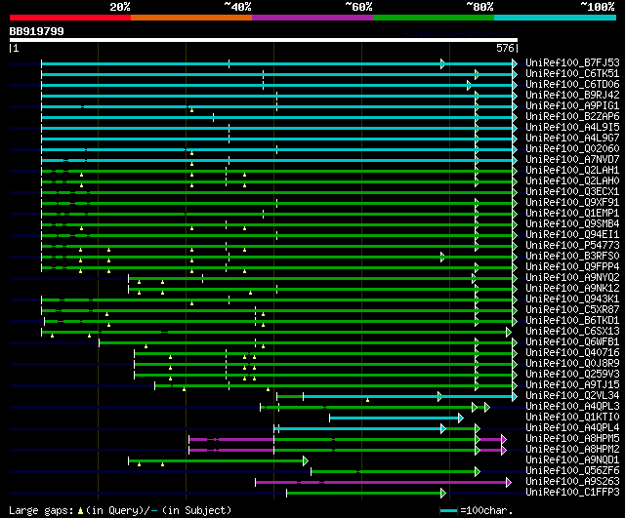Click the Large gaps legend text
The width and height of the screenshot is (625, 518).
[120, 510]
